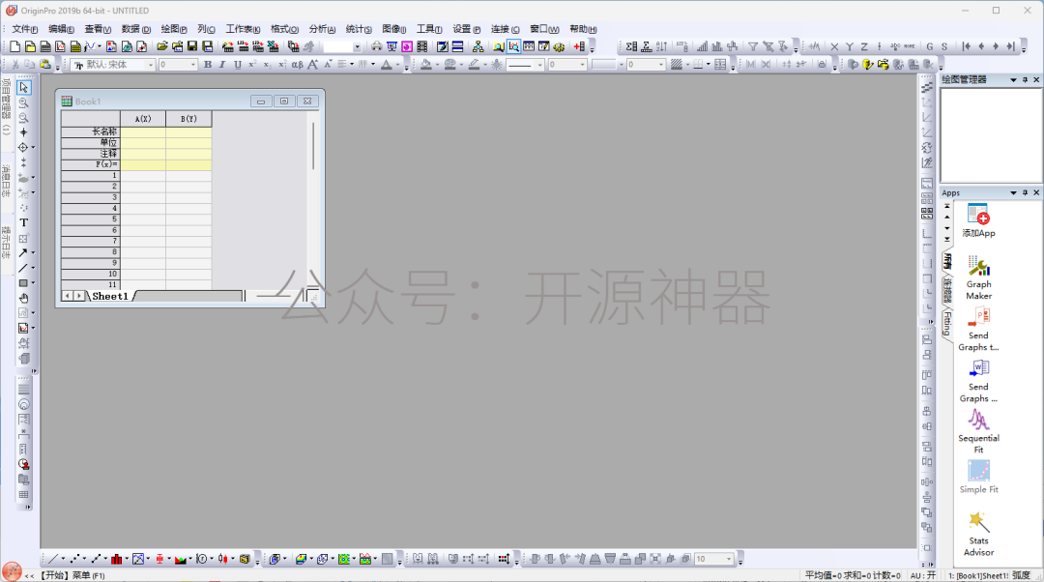Apply superscript formatting

[251, 65]
